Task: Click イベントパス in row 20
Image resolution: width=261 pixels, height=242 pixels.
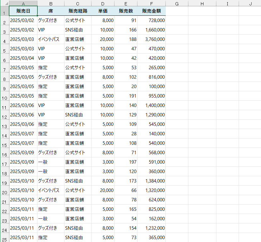Action: click(51, 190)
